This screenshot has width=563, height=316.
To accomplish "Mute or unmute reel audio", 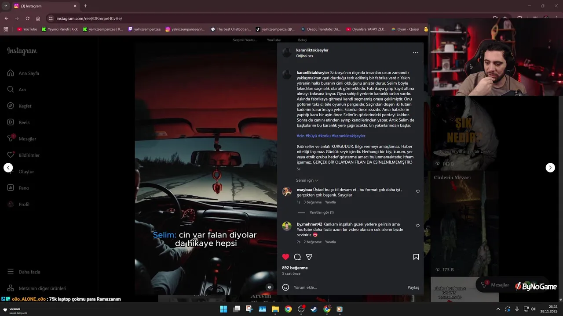I will (x=269, y=287).
